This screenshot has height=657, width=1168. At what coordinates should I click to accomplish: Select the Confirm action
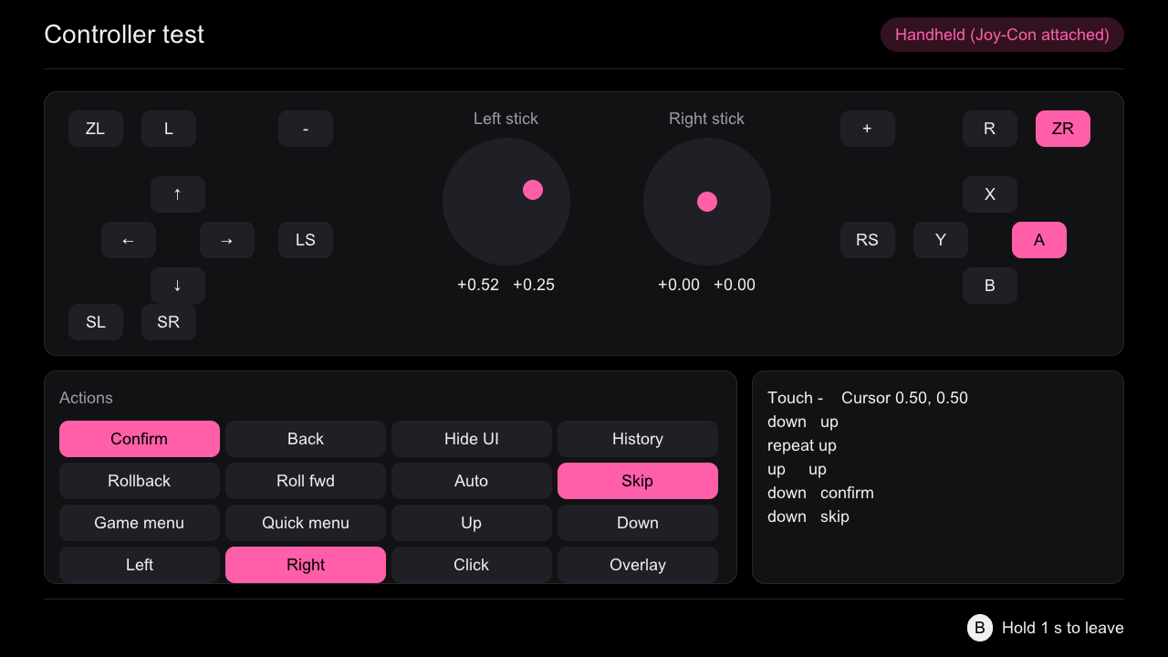click(x=140, y=439)
